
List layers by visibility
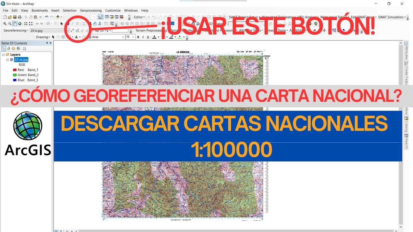[13, 49]
